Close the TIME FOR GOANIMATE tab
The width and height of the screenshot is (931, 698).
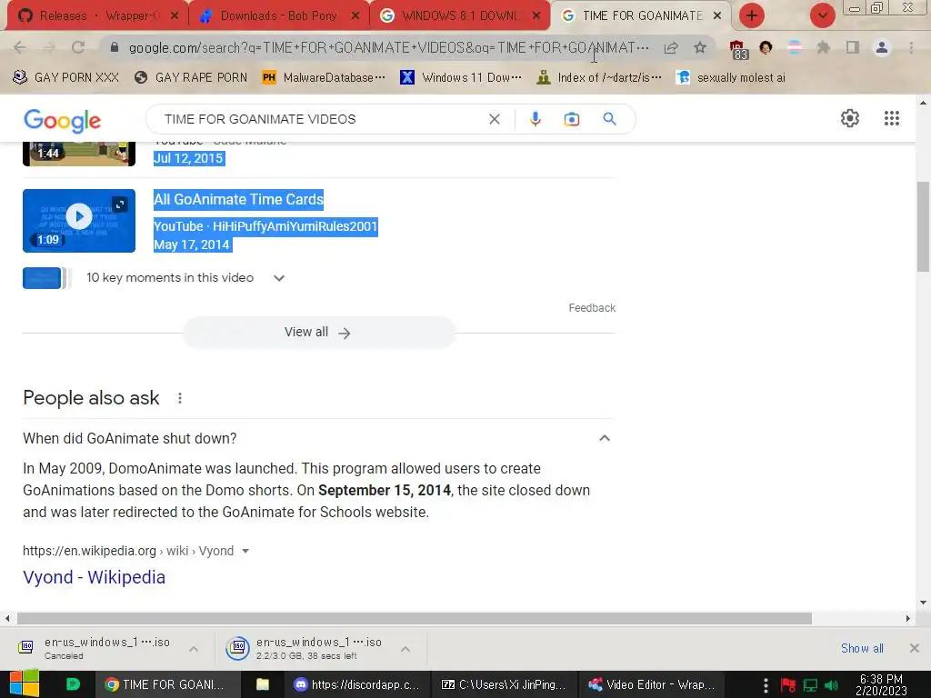[717, 15]
